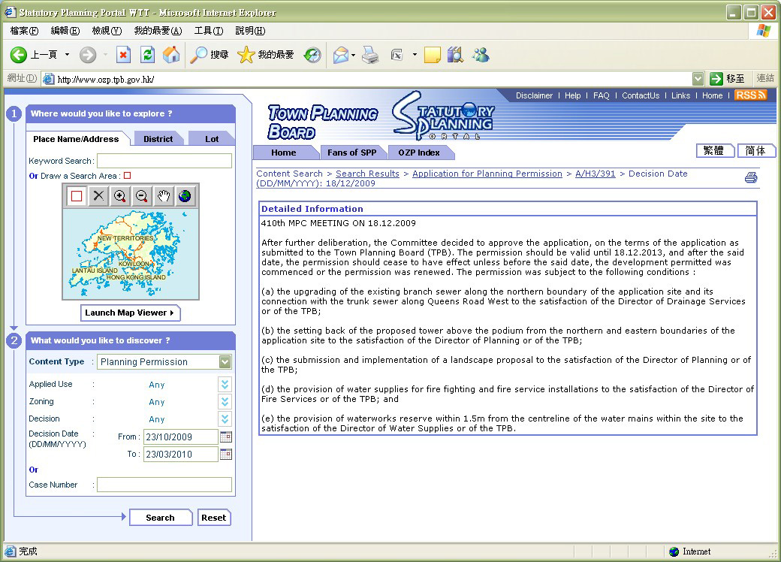Image resolution: width=781 pixels, height=562 pixels.
Task: Open the Research books toolbar icon
Action: 455,55
